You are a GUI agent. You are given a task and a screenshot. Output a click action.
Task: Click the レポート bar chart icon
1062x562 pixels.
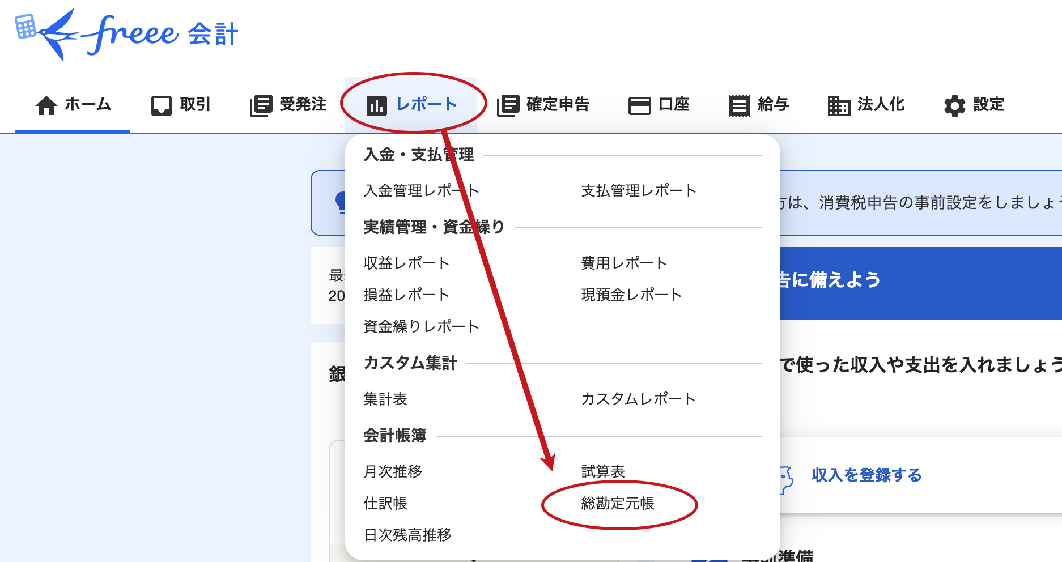[x=377, y=105]
